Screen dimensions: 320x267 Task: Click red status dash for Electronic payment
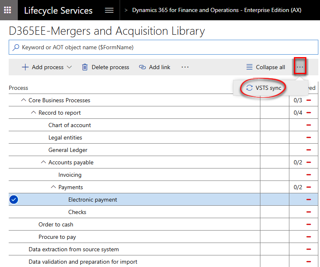coord(308,200)
